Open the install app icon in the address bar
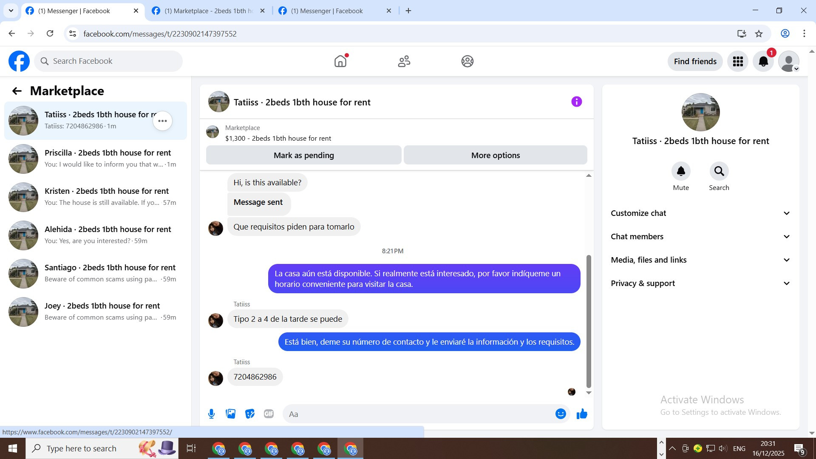The height and width of the screenshot is (459, 816). pos(742,34)
